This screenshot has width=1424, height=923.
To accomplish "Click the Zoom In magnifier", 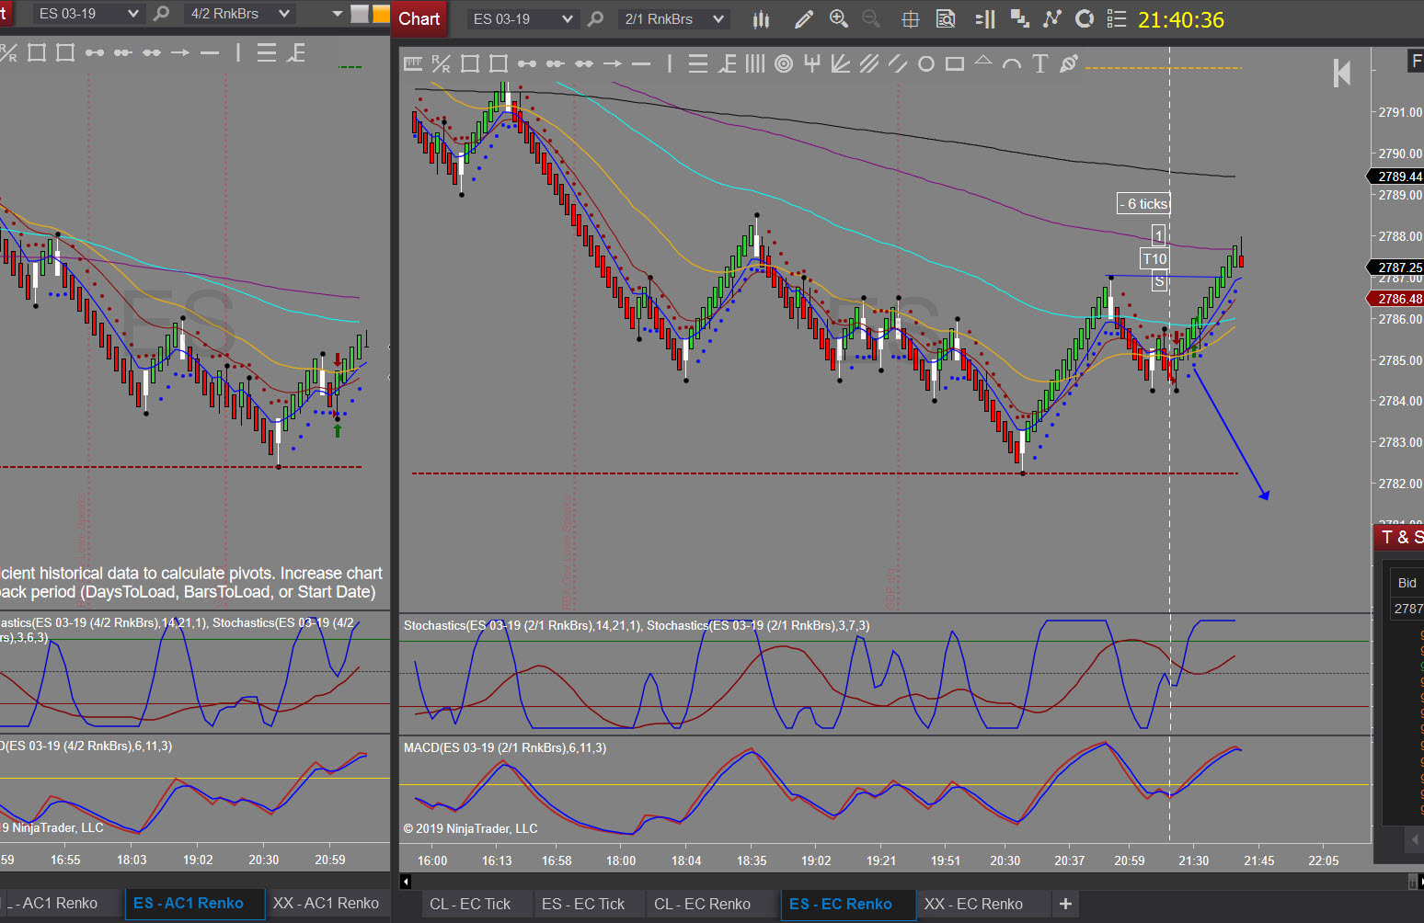I will (x=839, y=19).
